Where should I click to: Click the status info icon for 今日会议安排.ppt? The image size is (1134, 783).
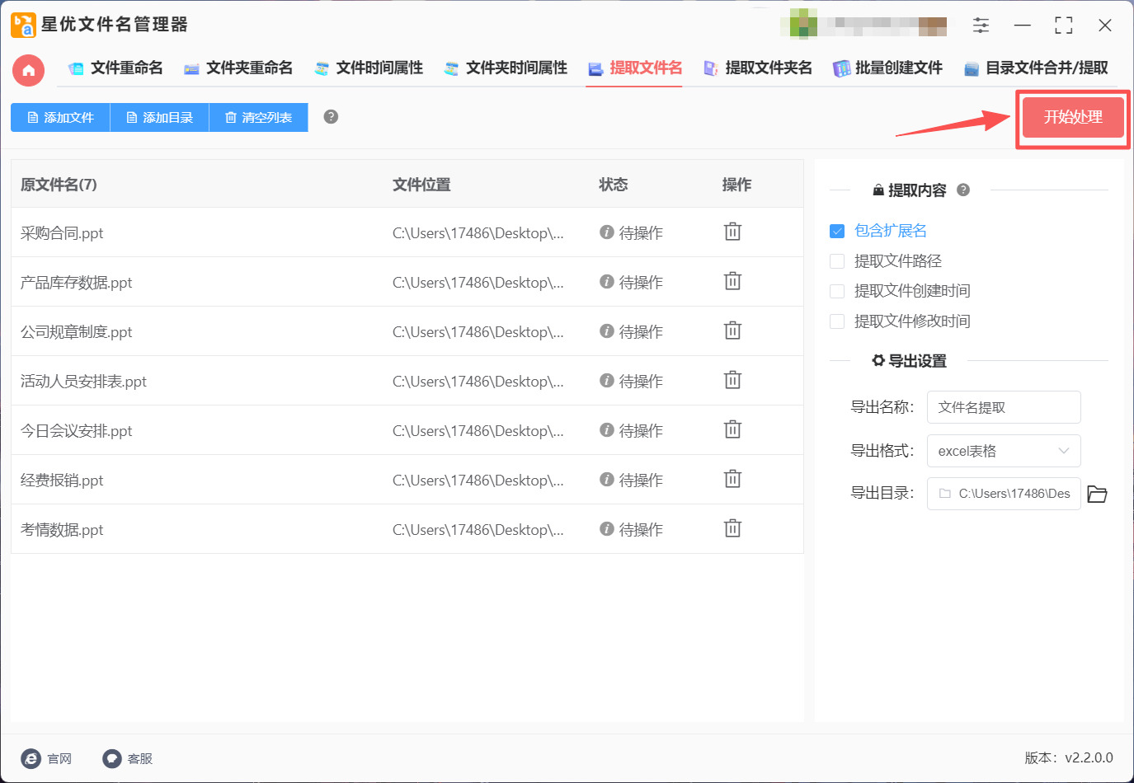[x=607, y=430]
